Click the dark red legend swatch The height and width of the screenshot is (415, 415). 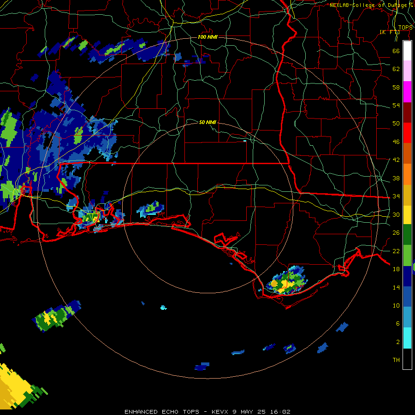click(407, 112)
